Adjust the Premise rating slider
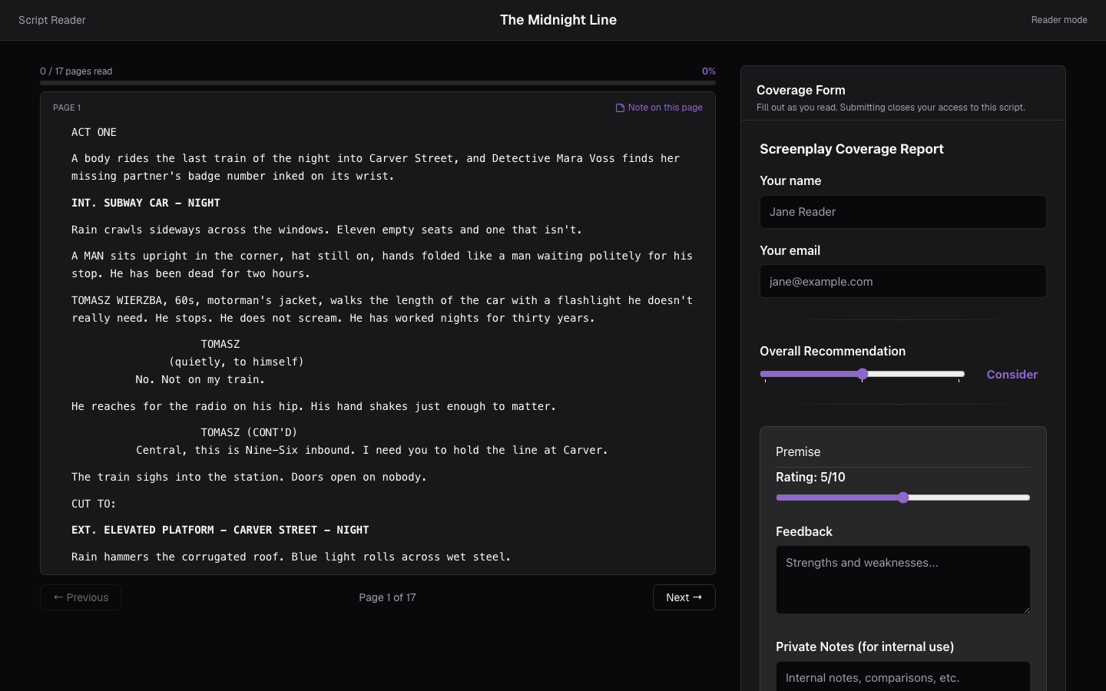This screenshot has width=1106, height=691. [x=903, y=498]
